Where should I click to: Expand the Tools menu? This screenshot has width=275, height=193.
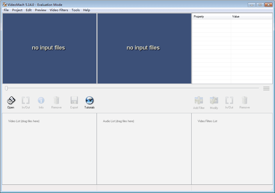click(x=75, y=10)
